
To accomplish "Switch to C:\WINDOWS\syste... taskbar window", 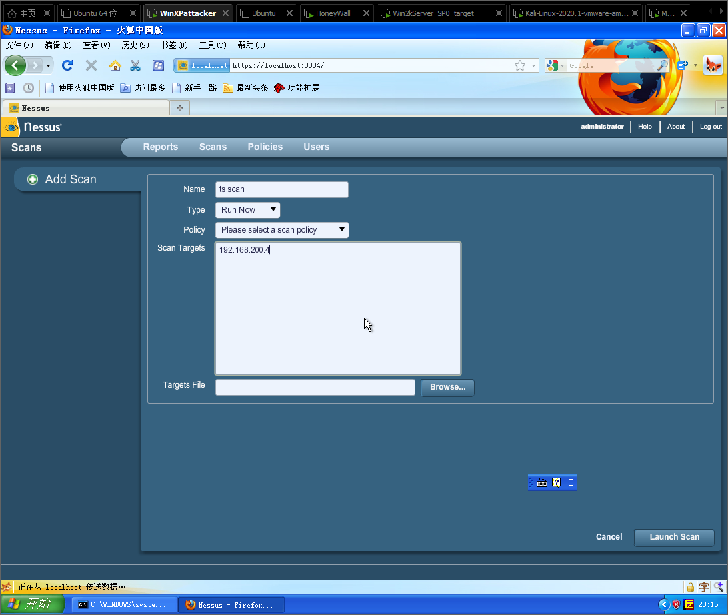I will [125, 605].
